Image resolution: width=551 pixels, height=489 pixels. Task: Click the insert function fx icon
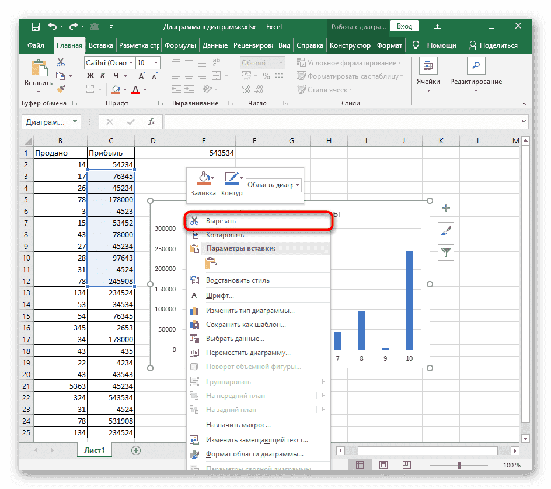[x=152, y=122]
